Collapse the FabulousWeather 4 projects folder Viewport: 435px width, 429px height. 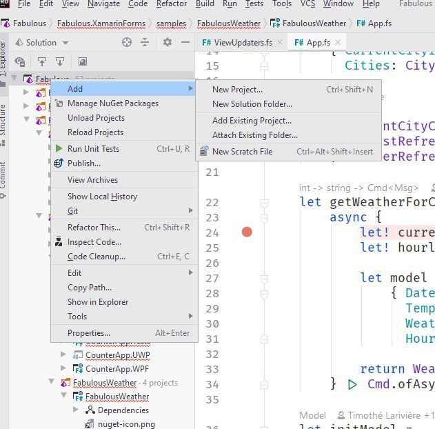51,382
